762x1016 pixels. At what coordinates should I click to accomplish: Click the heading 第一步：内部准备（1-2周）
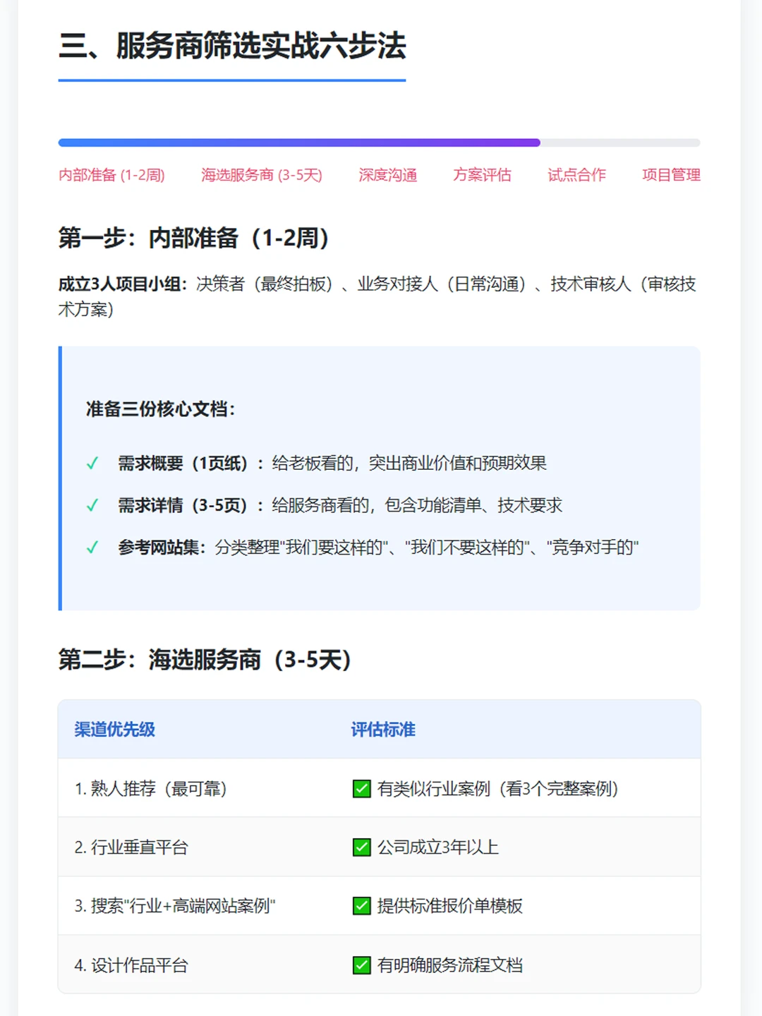[x=194, y=238]
